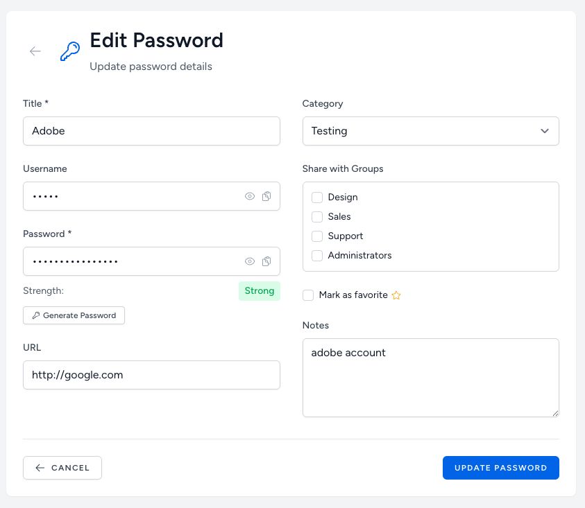Image resolution: width=585 pixels, height=508 pixels.
Task: Check the Design group checkbox
Action: [317, 198]
